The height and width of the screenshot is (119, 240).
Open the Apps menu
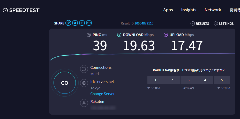pos(168,10)
